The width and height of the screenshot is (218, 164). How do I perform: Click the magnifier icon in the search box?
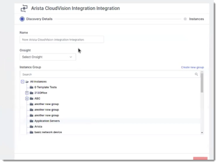pos(196,74)
